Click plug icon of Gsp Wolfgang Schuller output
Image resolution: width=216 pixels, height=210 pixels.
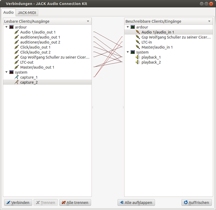[17, 57]
